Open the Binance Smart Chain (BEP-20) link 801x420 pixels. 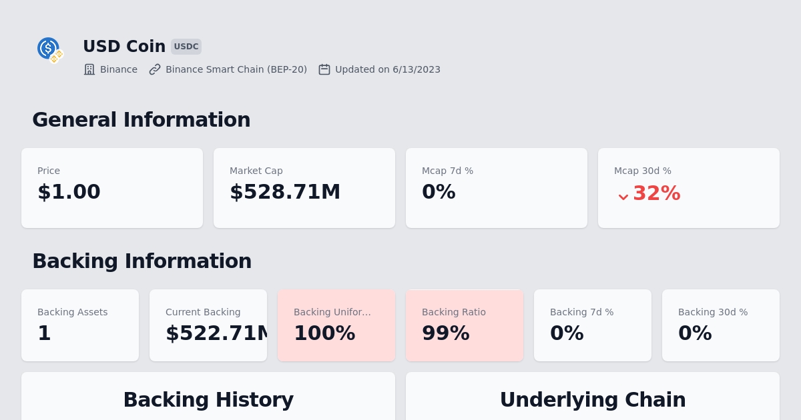[236, 69]
